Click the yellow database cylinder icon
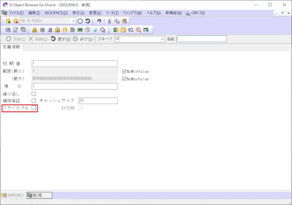This screenshot has width=292, height=205. click(65, 30)
